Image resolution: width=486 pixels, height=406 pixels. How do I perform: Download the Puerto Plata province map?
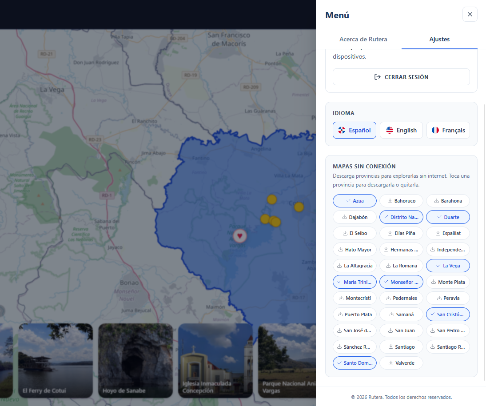pos(355,314)
